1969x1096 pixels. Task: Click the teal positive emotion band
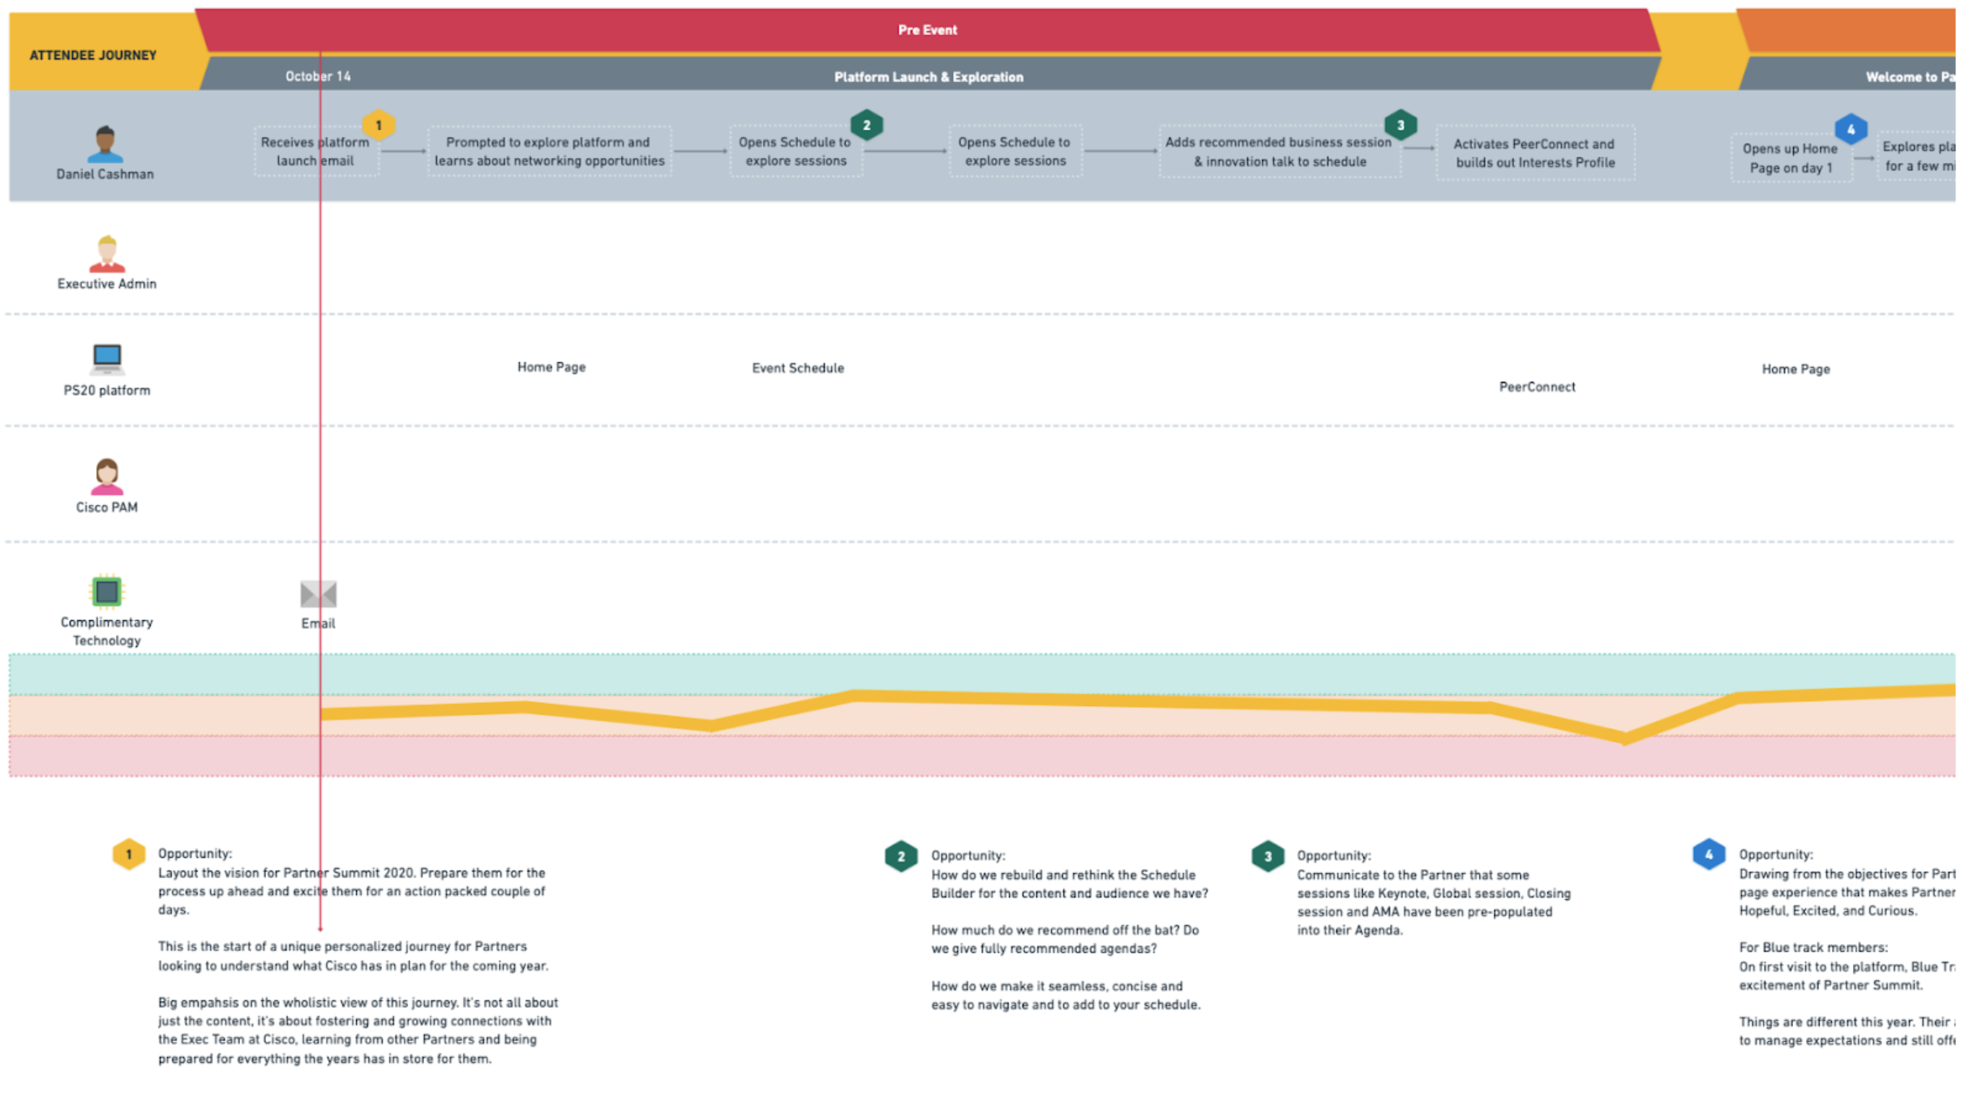(x=973, y=674)
